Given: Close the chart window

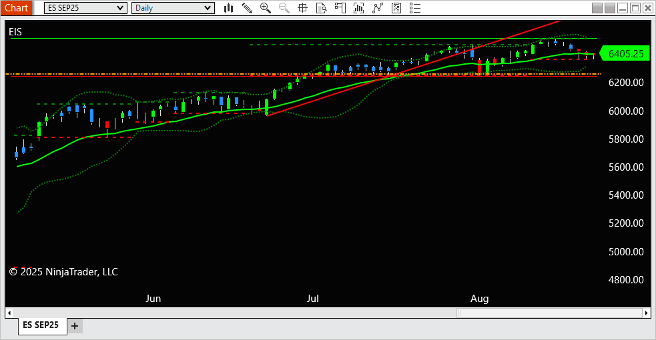Looking at the screenshot, I should [x=647, y=8].
